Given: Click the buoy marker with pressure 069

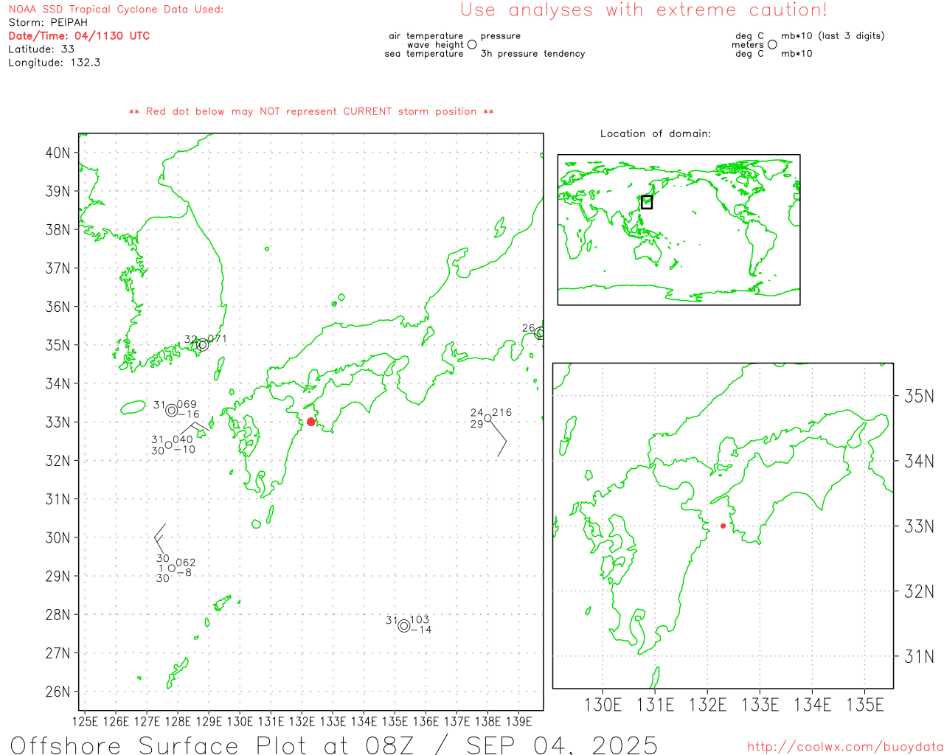Looking at the screenshot, I should 172,410.
